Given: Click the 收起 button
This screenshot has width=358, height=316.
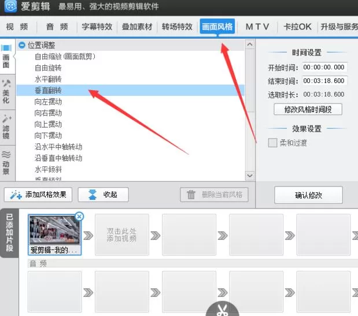Looking at the screenshot, I should tap(103, 195).
